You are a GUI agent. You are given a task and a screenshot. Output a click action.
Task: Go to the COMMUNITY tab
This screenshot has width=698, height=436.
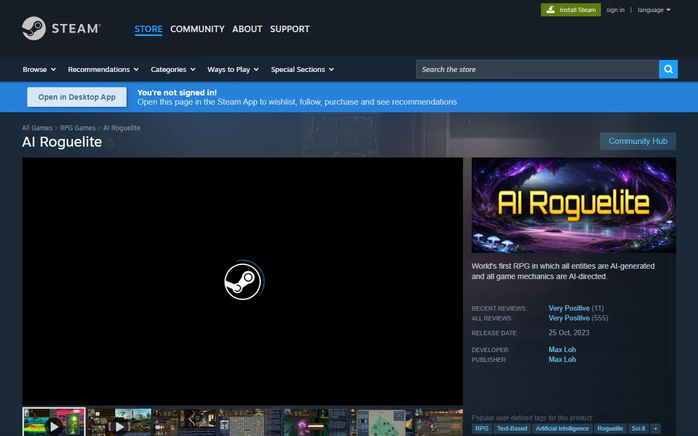197,29
